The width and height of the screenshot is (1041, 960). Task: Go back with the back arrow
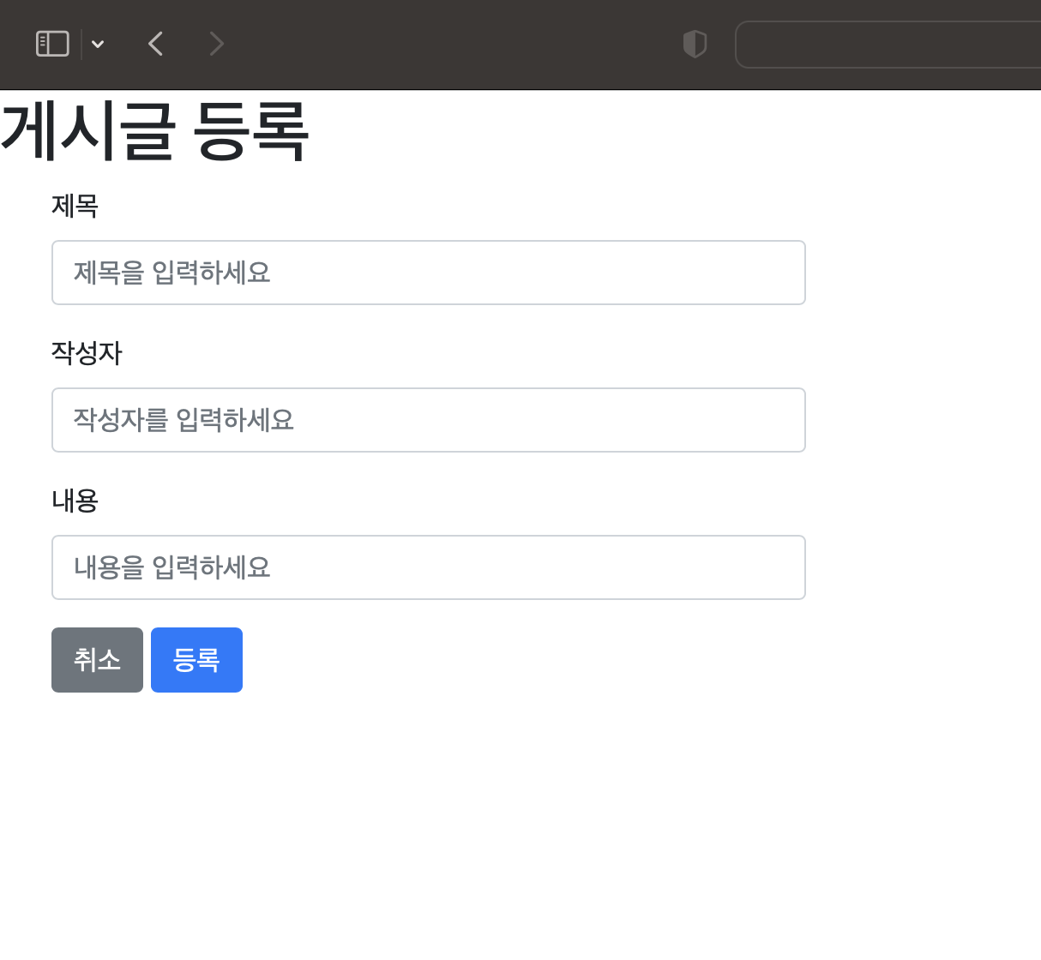click(x=155, y=44)
